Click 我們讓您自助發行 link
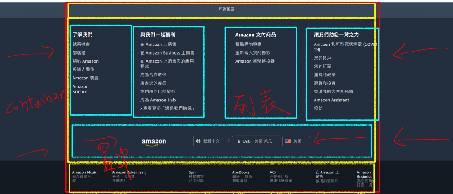453x194 pixels. pyautogui.click(x=158, y=92)
